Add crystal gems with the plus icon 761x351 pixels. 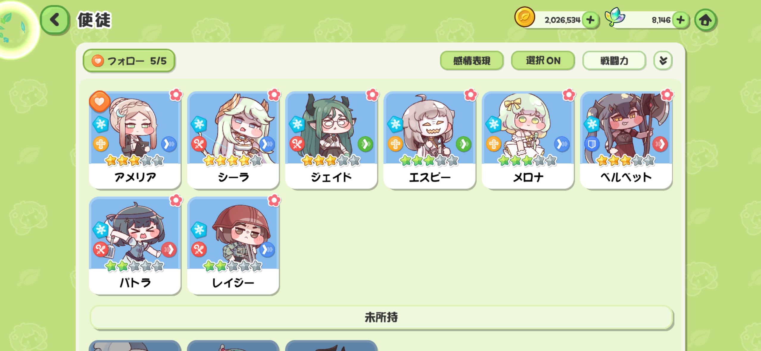680,20
